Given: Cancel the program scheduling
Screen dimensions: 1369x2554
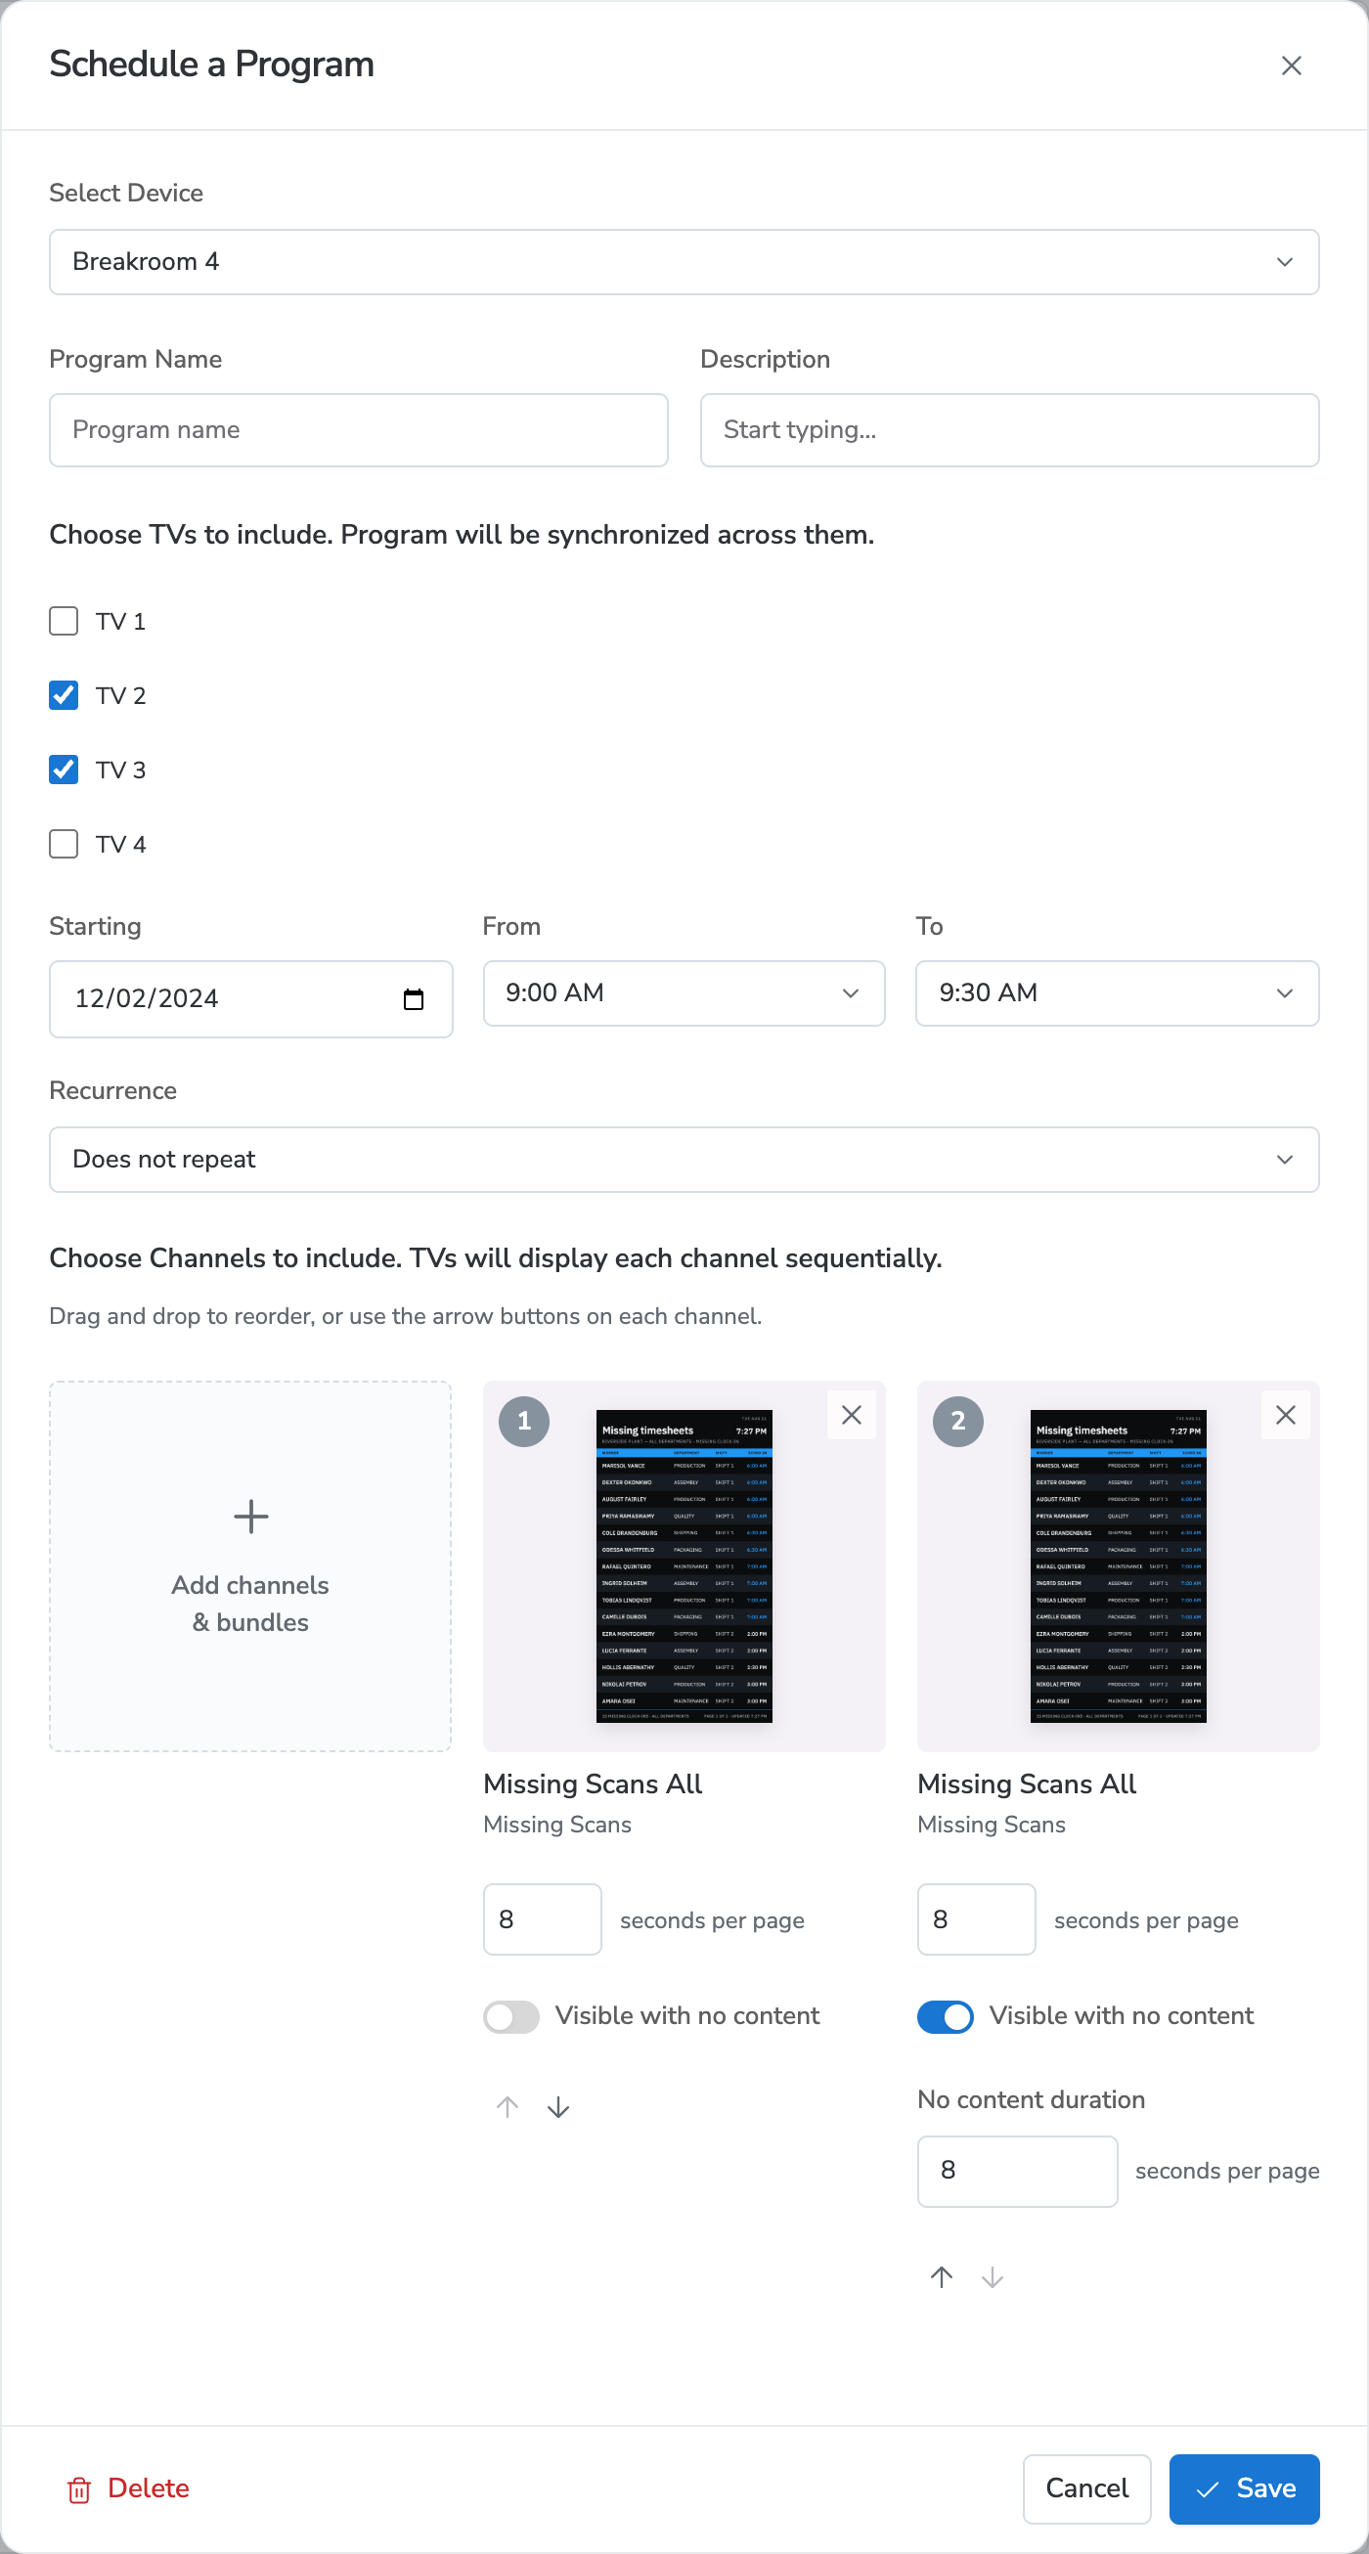Looking at the screenshot, I should click(1086, 2489).
